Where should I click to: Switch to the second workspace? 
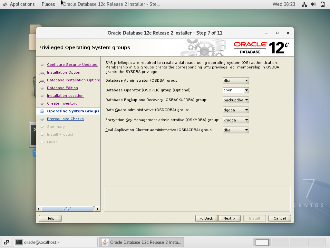point(280,242)
